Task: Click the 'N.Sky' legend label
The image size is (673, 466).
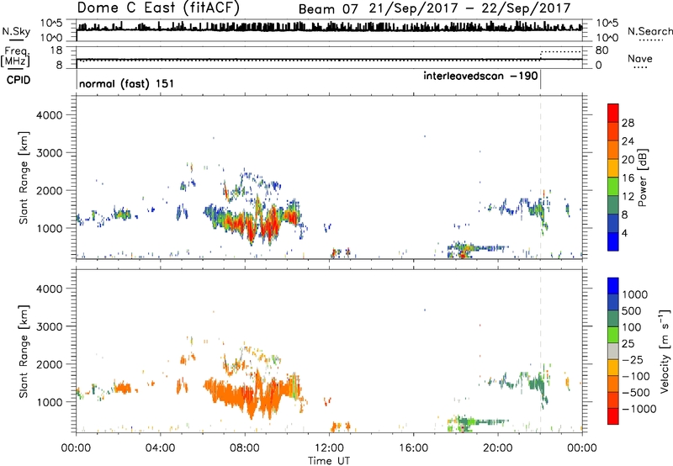Action: [16, 31]
